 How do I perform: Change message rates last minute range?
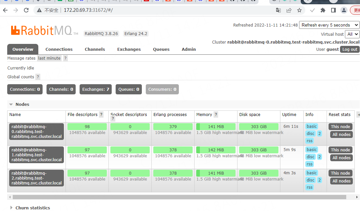[49, 58]
